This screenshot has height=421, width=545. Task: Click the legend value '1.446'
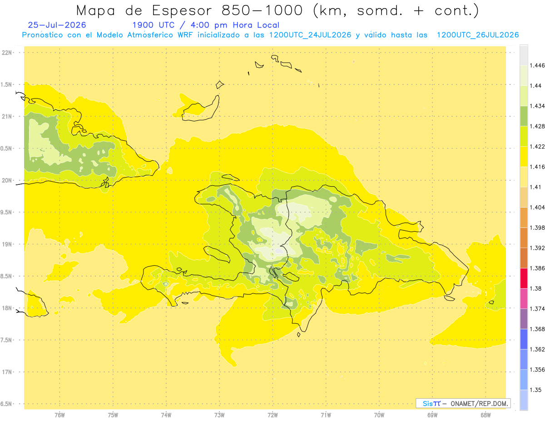click(538, 65)
